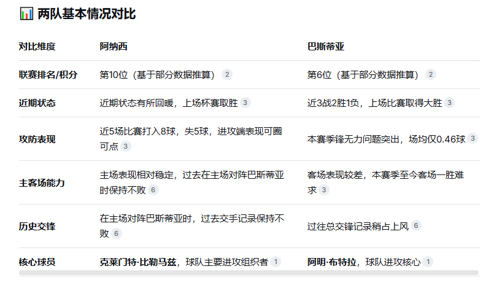Click the 巴斯蒂亚 column header
Image resolution: width=491 pixels, height=285 pixels.
[325, 46]
